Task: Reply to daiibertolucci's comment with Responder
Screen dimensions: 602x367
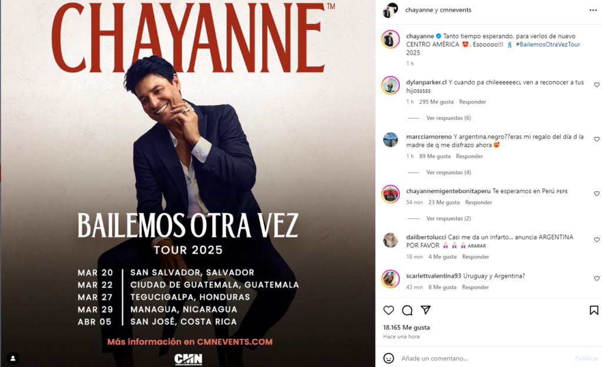Action: (475, 257)
